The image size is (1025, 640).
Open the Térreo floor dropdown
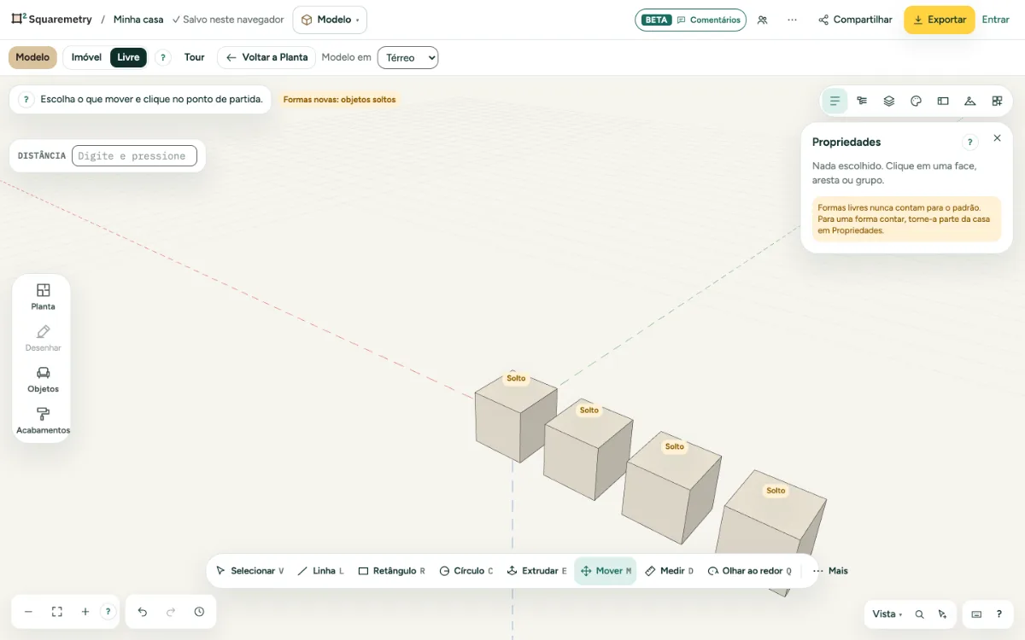(407, 57)
